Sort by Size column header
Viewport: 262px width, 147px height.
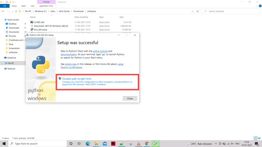coord(122,17)
